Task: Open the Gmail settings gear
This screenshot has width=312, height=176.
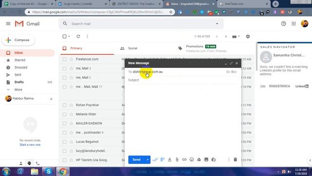Action: pos(248,37)
